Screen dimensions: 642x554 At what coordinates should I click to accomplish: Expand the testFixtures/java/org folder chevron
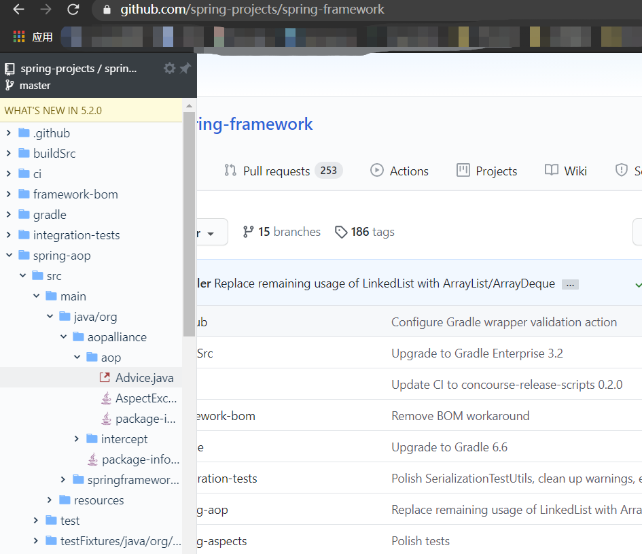pyautogui.click(x=35, y=541)
